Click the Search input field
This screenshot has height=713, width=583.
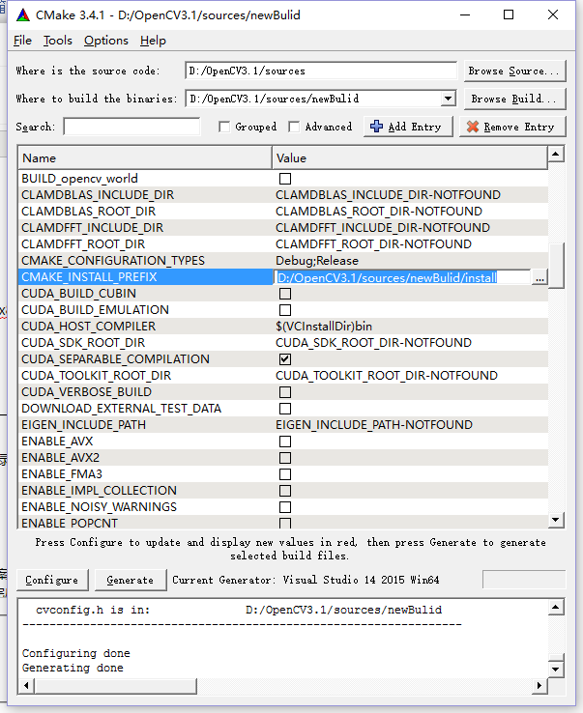click(131, 127)
